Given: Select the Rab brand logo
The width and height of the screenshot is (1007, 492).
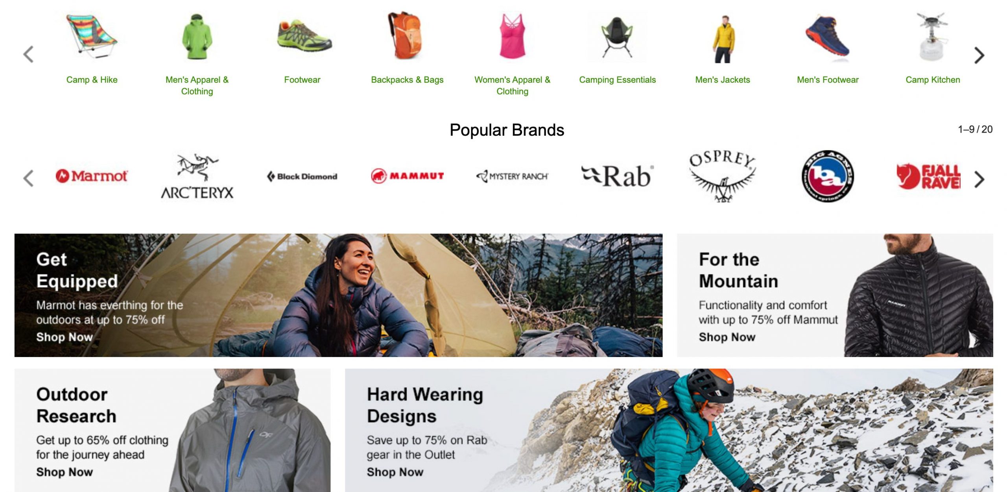Looking at the screenshot, I should coord(618,176).
